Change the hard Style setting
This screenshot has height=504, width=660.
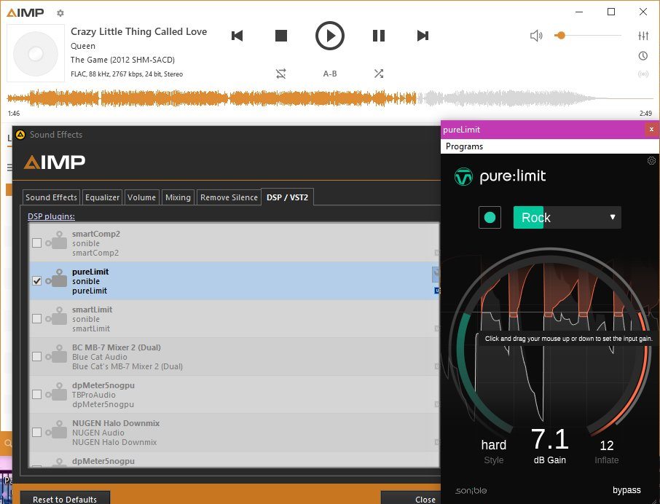[x=494, y=445]
